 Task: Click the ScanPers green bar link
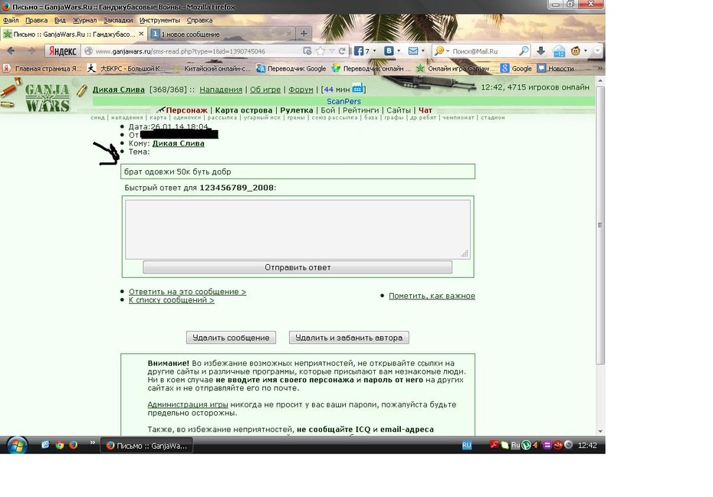pos(343,101)
